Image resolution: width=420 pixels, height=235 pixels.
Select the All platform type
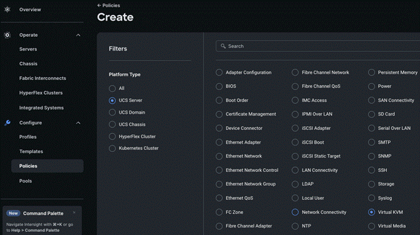click(x=112, y=88)
